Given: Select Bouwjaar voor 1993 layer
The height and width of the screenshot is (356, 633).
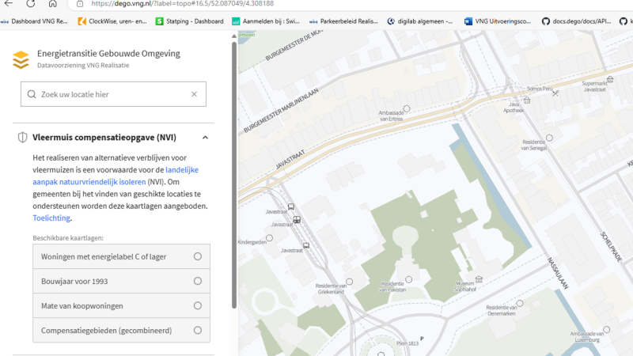Looking at the screenshot, I should tap(122, 281).
